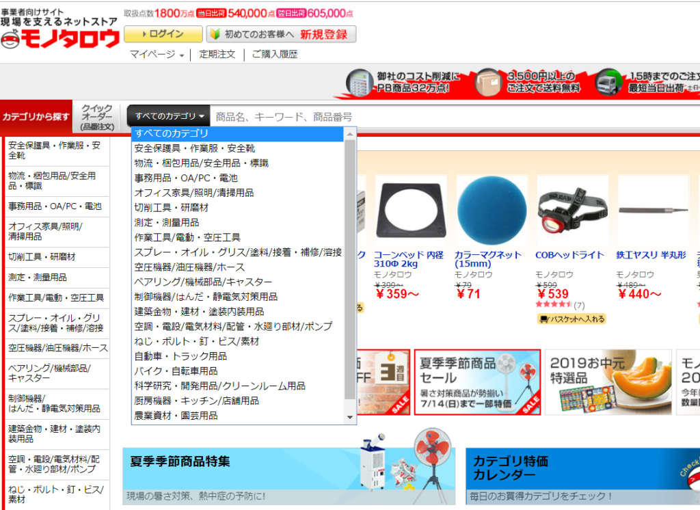Screen dimensions: 700x510
Task: Open the 鉄工ヤスリ半丸形 product image
Action: (654, 210)
